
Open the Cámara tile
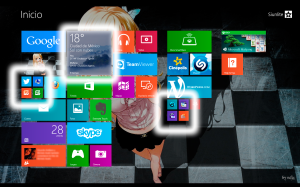pyautogui.click(x=100, y=156)
